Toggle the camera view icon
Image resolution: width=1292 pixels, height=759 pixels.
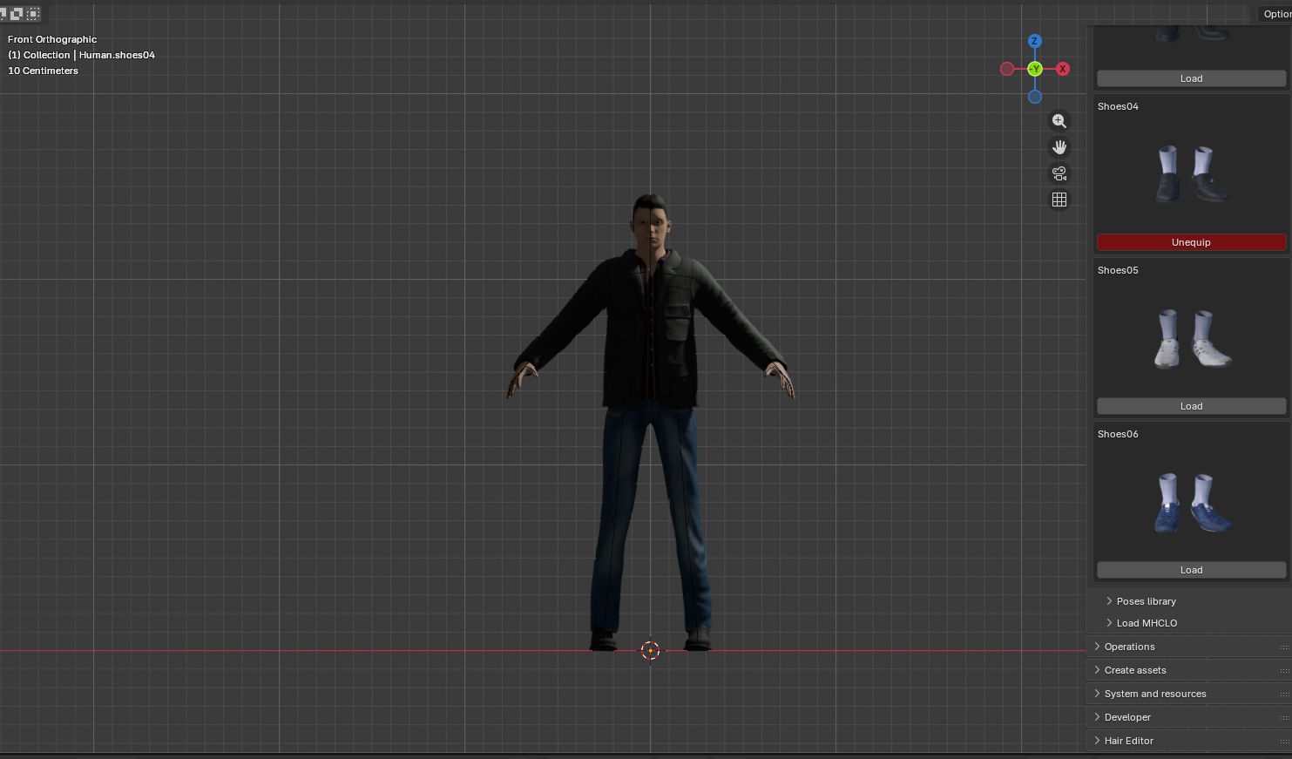pyautogui.click(x=1059, y=173)
